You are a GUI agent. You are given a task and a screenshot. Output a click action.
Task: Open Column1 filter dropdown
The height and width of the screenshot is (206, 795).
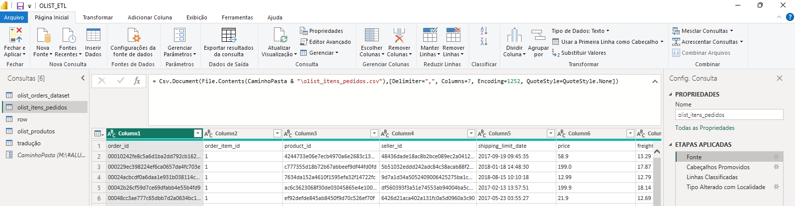coord(198,133)
